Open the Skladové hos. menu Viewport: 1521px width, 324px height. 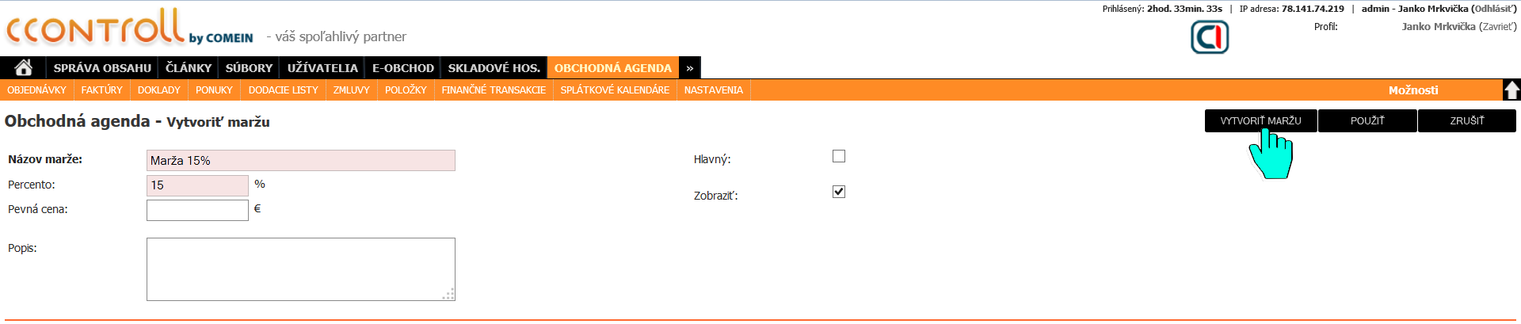494,68
